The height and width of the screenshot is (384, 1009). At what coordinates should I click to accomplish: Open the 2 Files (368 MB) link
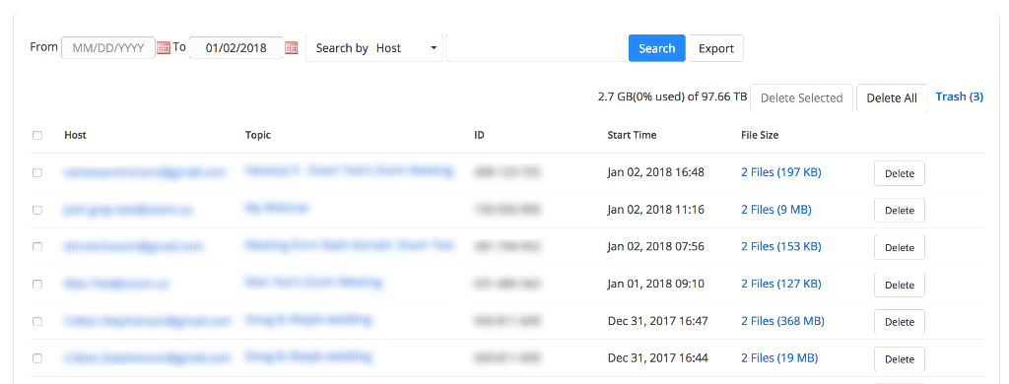(x=782, y=321)
